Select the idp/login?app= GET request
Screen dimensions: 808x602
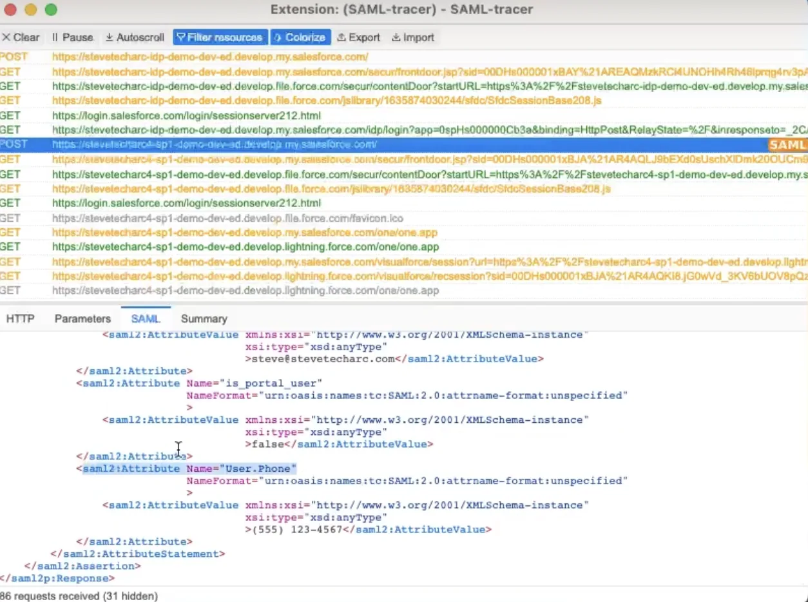point(404,130)
